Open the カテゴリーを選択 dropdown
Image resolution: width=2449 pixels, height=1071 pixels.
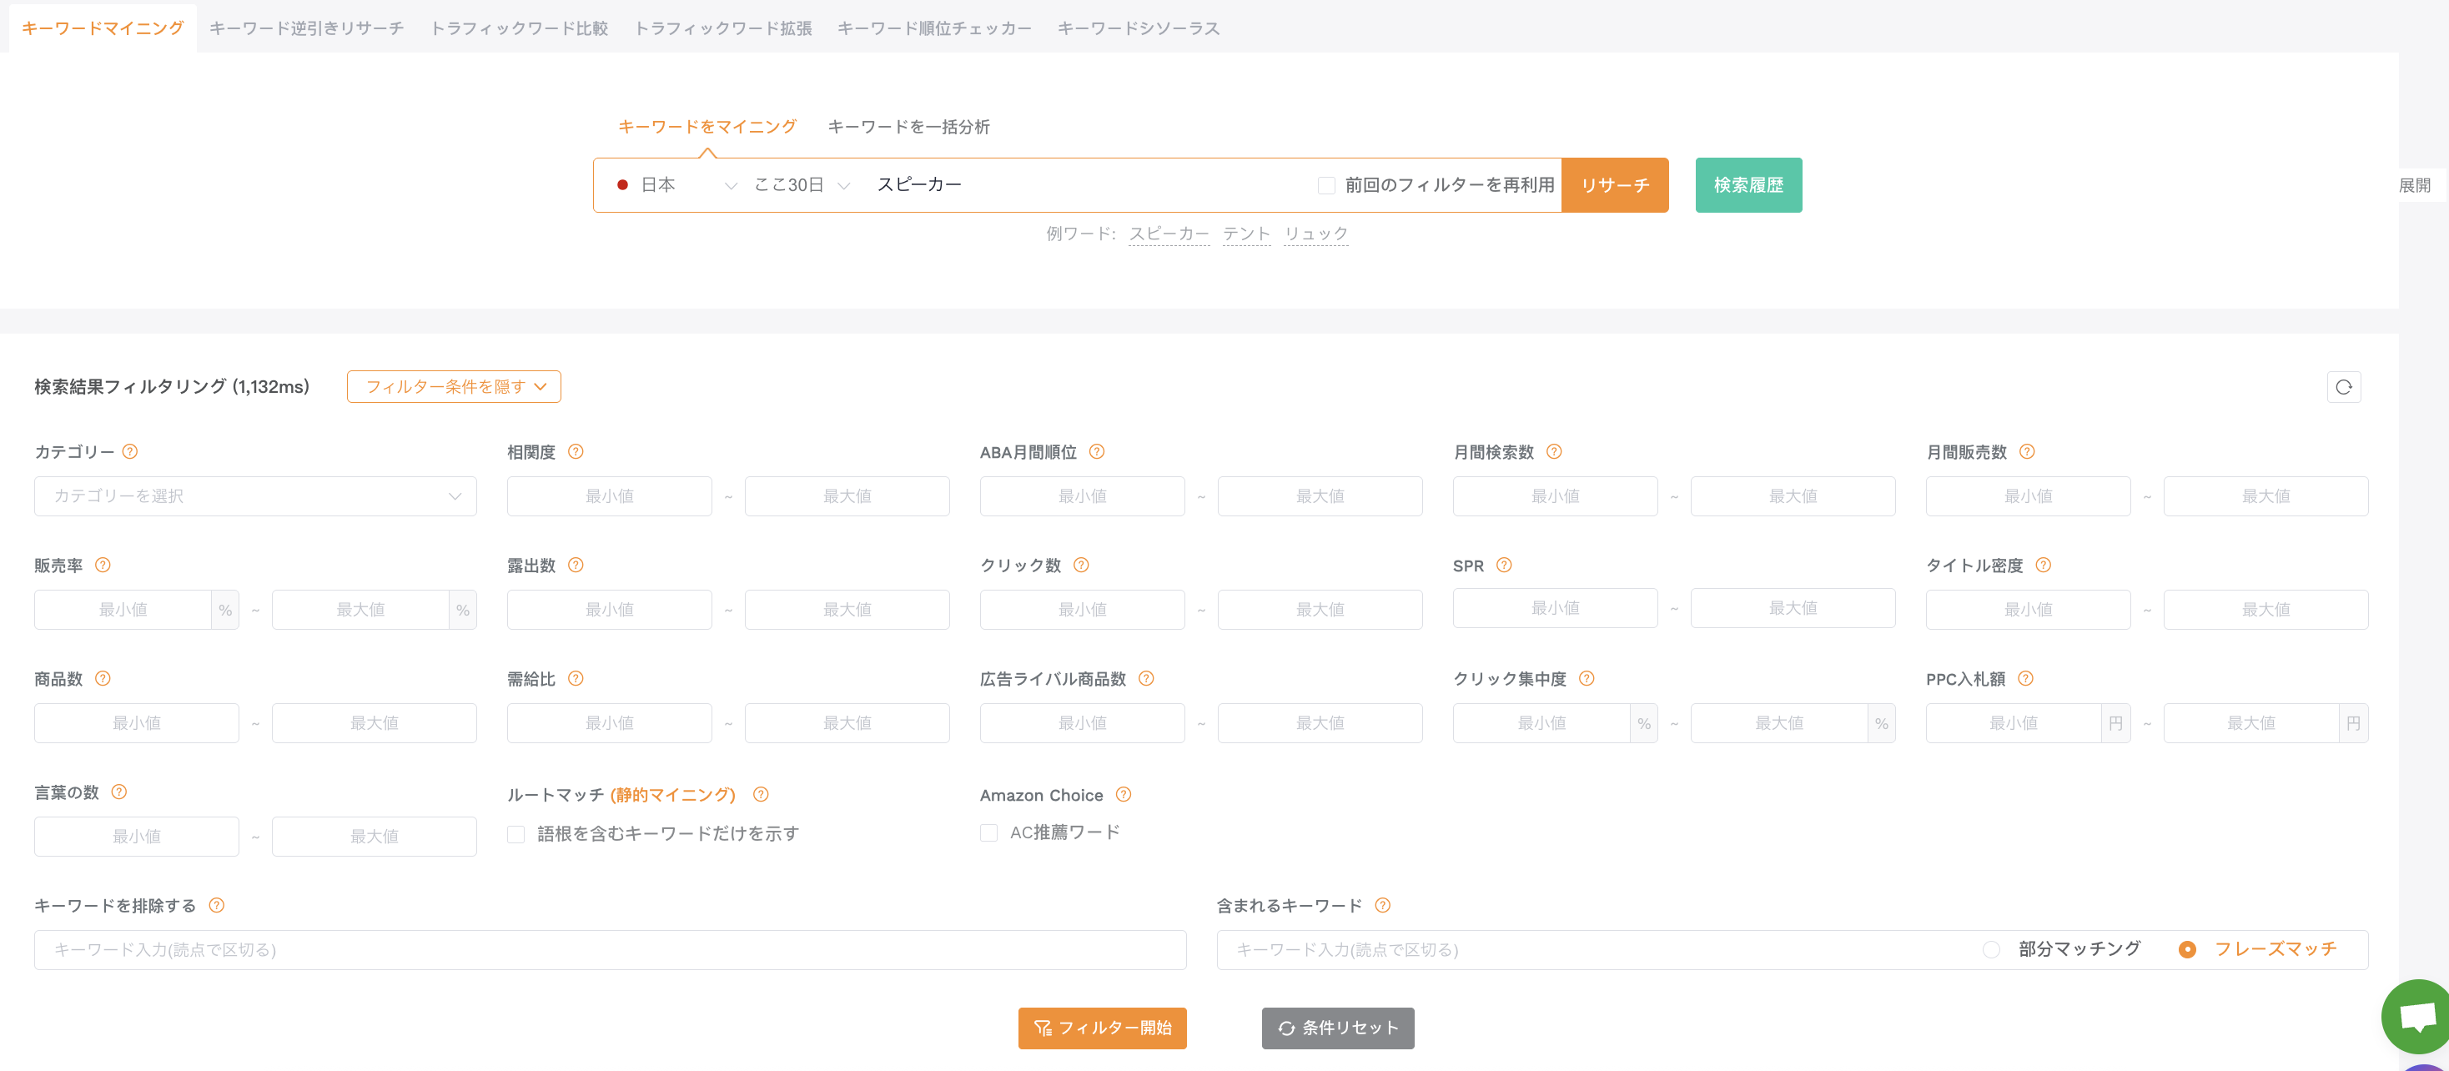point(254,496)
